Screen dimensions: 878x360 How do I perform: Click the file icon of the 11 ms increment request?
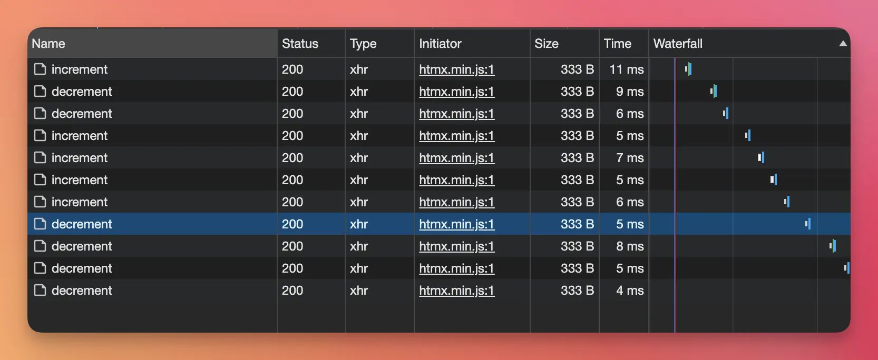40,69
